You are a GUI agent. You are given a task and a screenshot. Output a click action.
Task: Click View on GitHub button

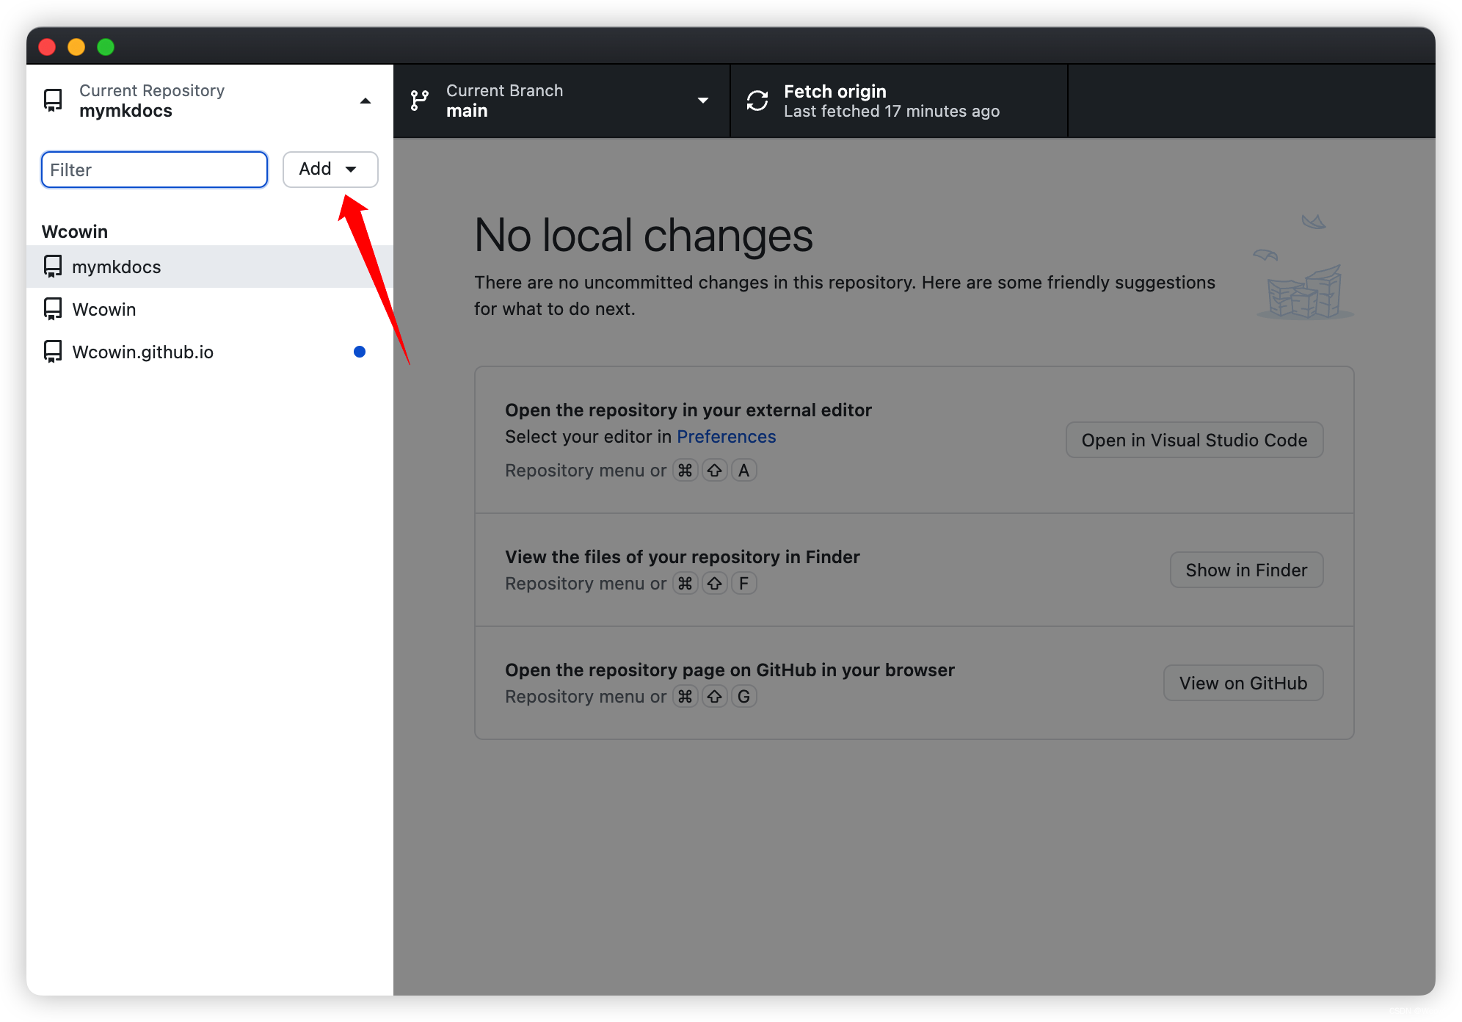point(1243,682)
